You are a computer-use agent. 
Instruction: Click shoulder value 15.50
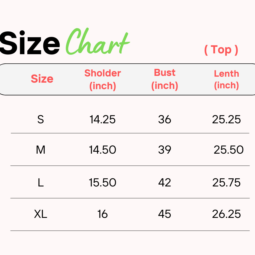pyautogui.click(x=103, y=182)
